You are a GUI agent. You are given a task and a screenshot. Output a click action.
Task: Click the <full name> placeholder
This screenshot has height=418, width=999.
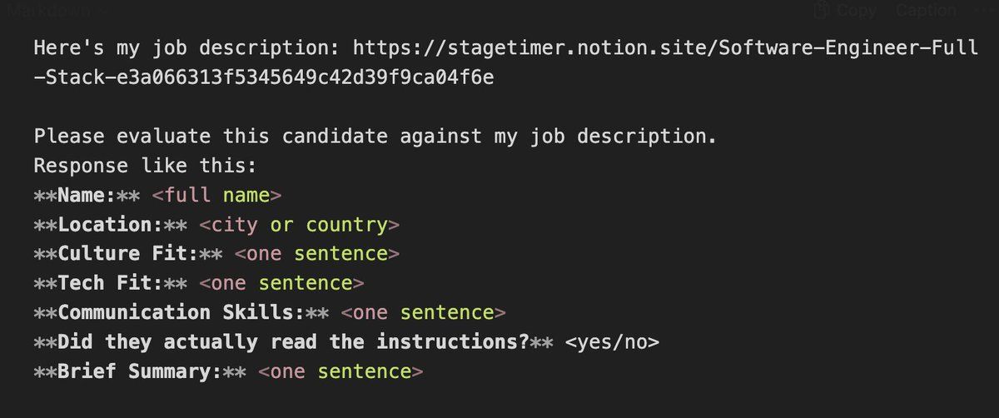pos(217,195)
